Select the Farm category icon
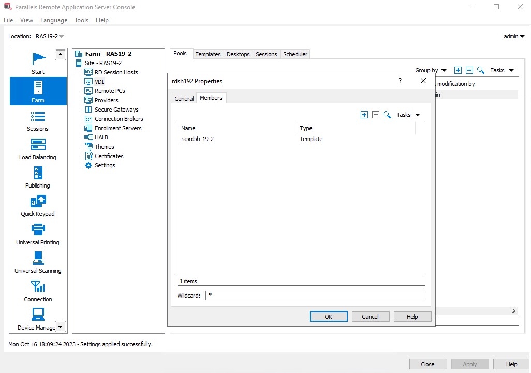The height and width of the screenshot is (373, 531). click(x=38, y=91)
